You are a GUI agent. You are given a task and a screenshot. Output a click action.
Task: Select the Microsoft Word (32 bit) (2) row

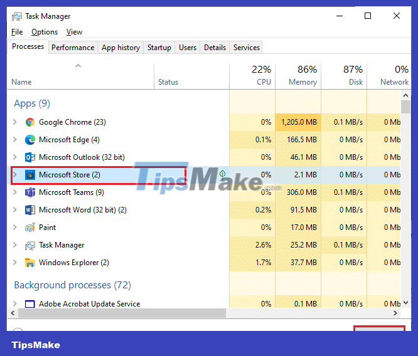pos(204,210)
